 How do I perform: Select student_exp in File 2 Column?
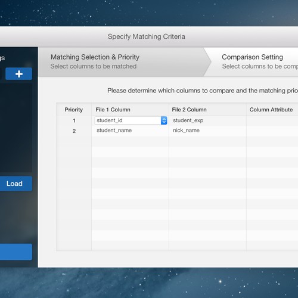[188, 120]
